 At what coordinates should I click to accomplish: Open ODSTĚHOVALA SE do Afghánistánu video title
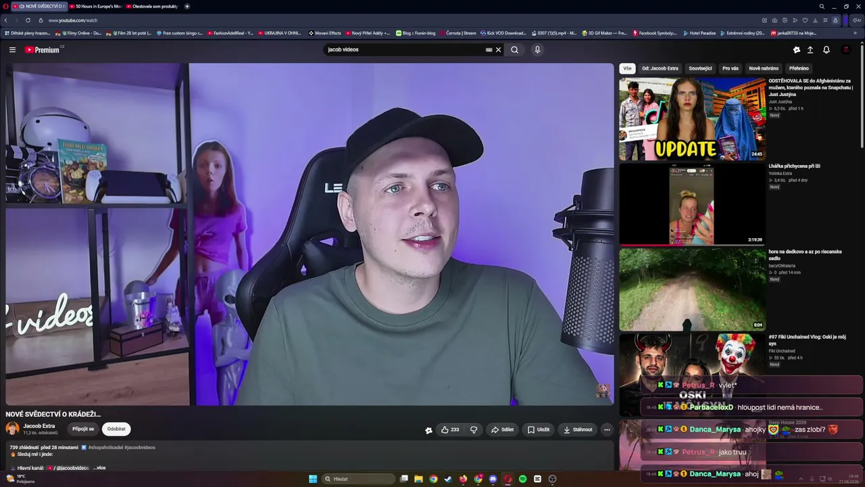click(x=810, y=87)
